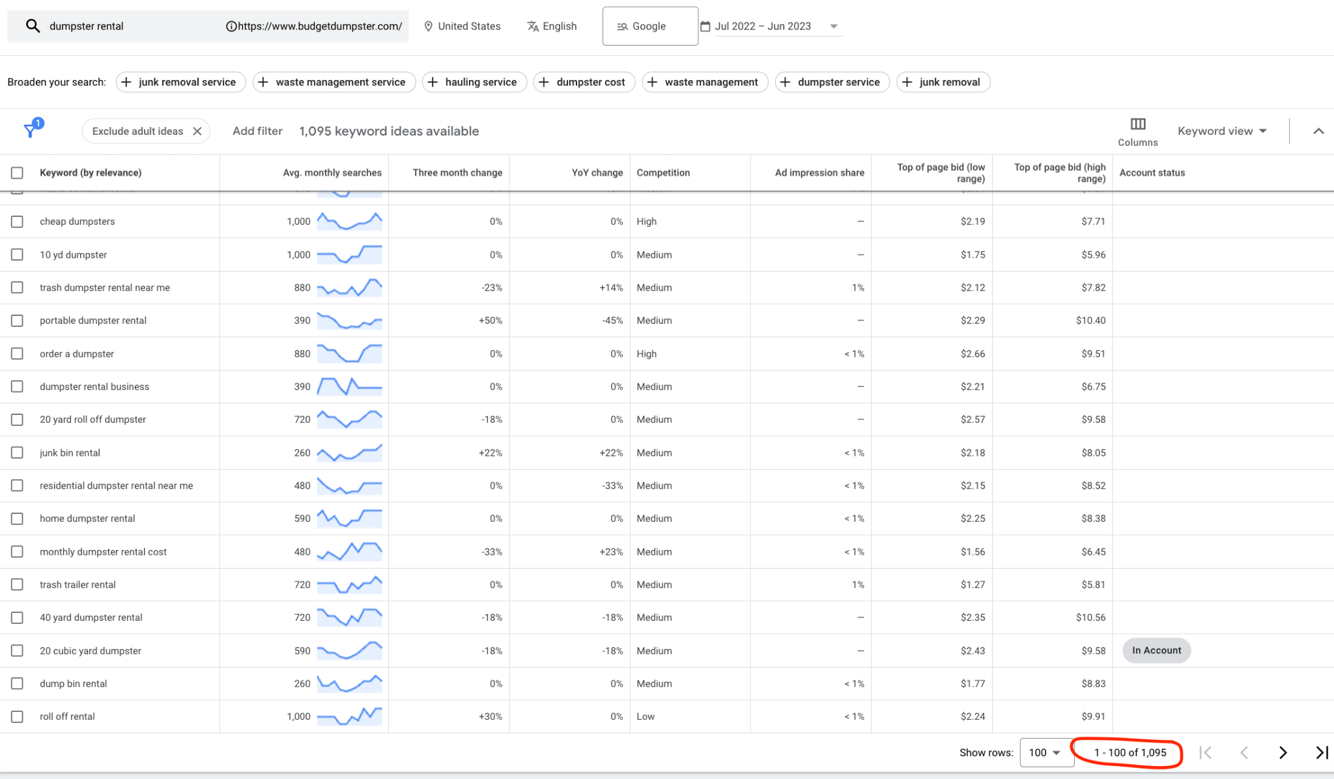Sort by Three month change column

point(457,173)
